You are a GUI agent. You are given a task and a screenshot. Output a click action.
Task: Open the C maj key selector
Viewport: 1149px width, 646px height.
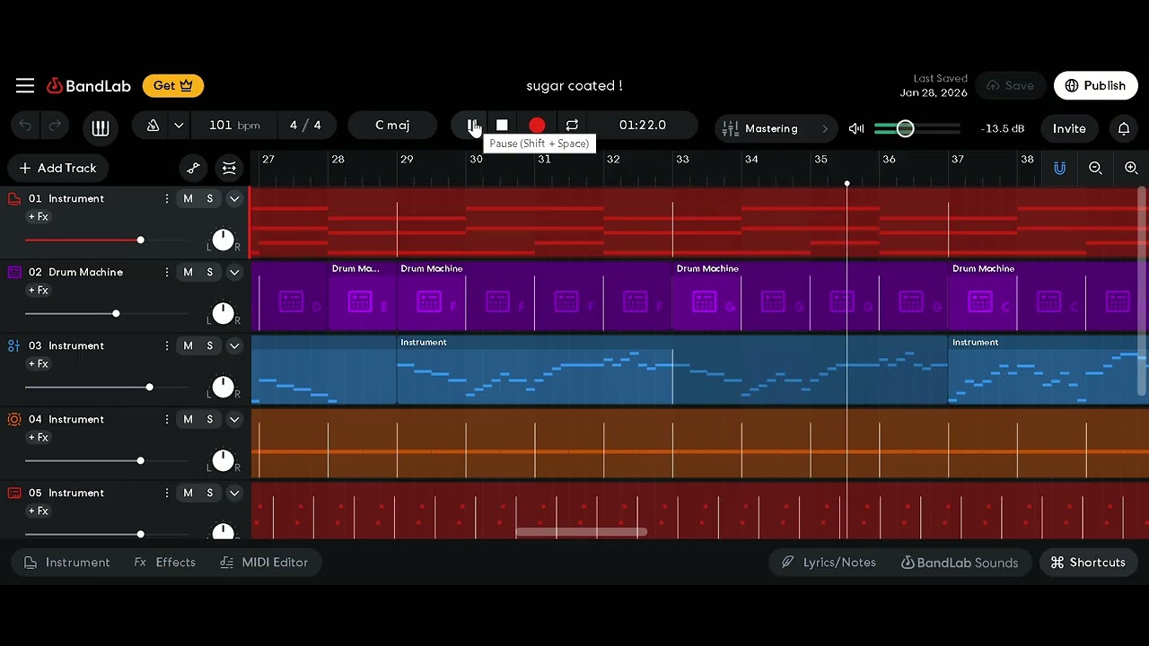point(392,126)
